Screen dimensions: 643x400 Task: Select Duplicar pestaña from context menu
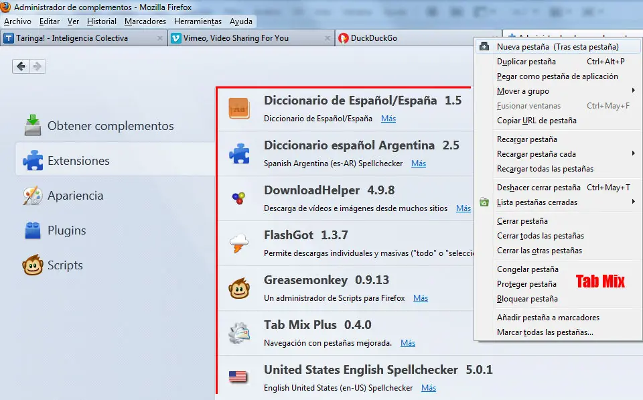point(559,62)
